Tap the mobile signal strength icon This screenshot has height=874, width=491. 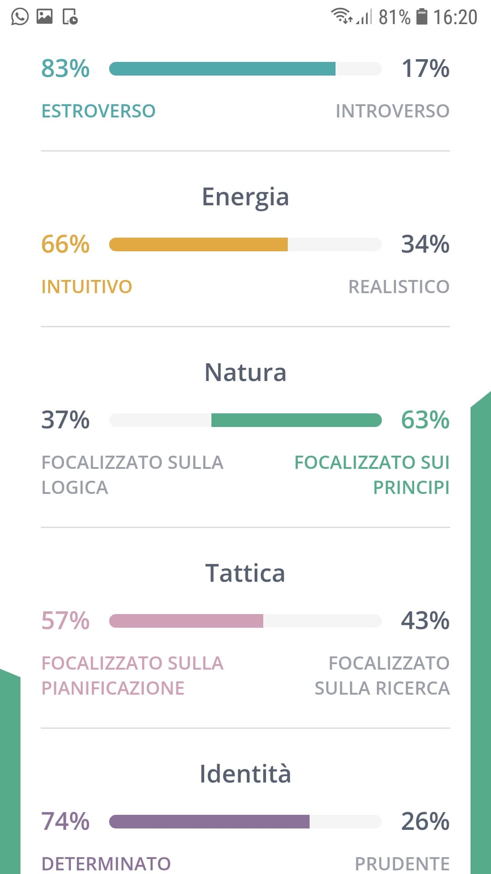(365, 17)
